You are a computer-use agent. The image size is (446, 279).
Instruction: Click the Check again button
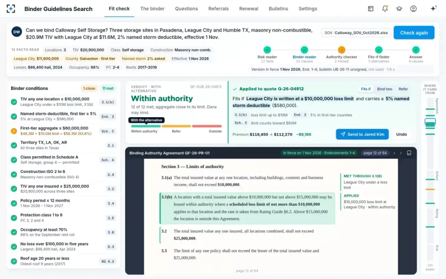pos(414,33)
